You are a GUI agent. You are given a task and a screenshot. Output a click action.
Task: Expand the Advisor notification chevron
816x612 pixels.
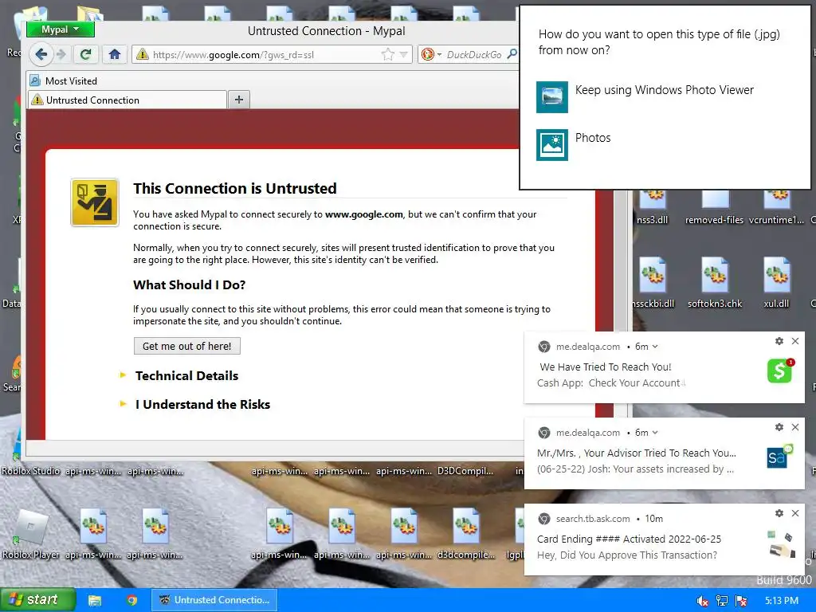tap(655, 433)
